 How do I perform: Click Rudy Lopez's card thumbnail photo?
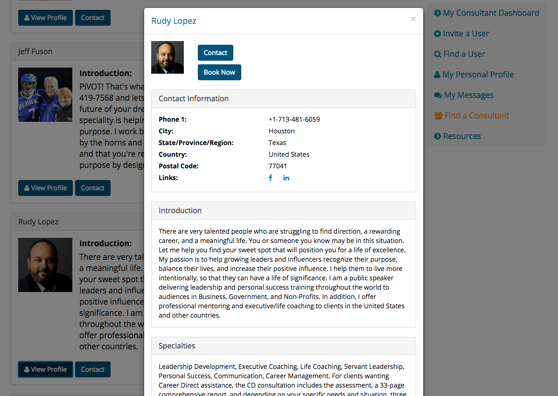45,265
